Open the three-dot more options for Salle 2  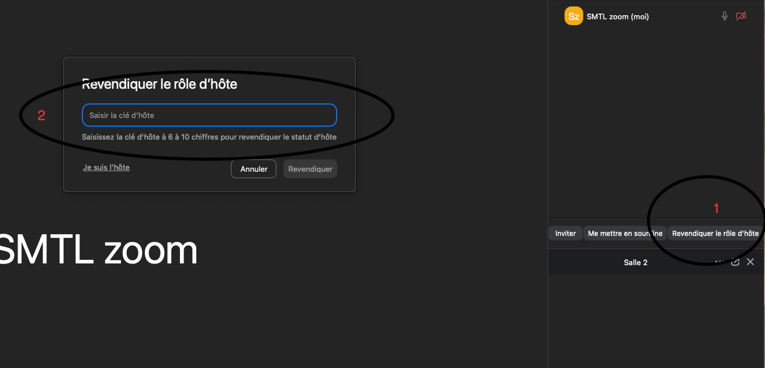point(719,262)
